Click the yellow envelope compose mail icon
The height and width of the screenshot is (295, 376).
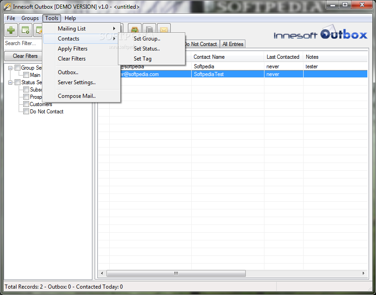(164, 29)
